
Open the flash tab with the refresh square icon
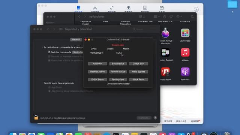pos(145,7)
